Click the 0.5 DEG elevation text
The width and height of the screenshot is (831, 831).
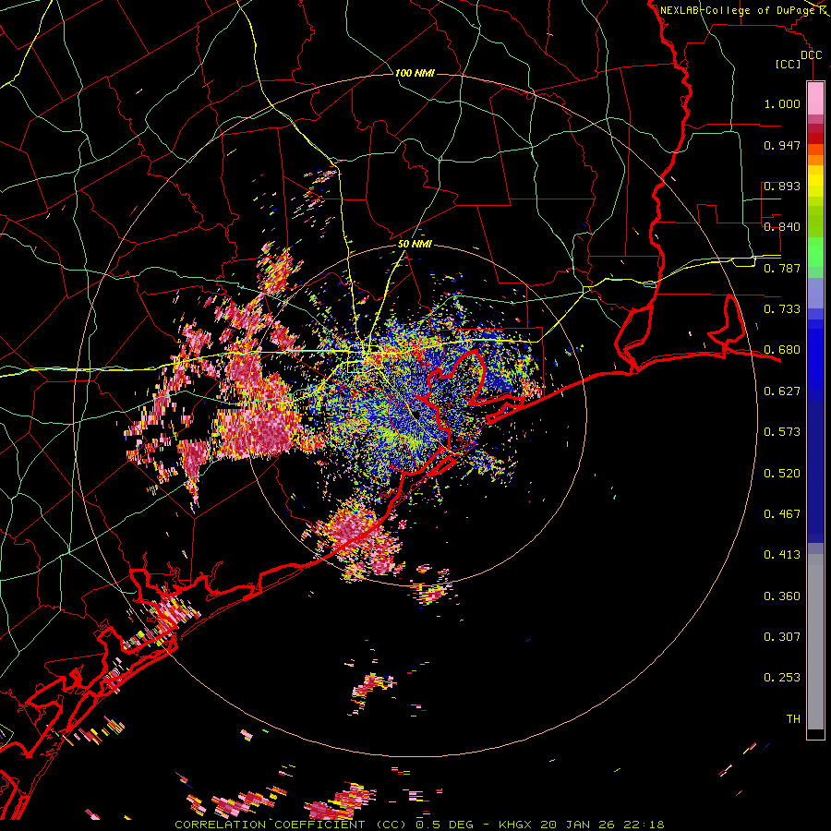(x=444, y=825)
